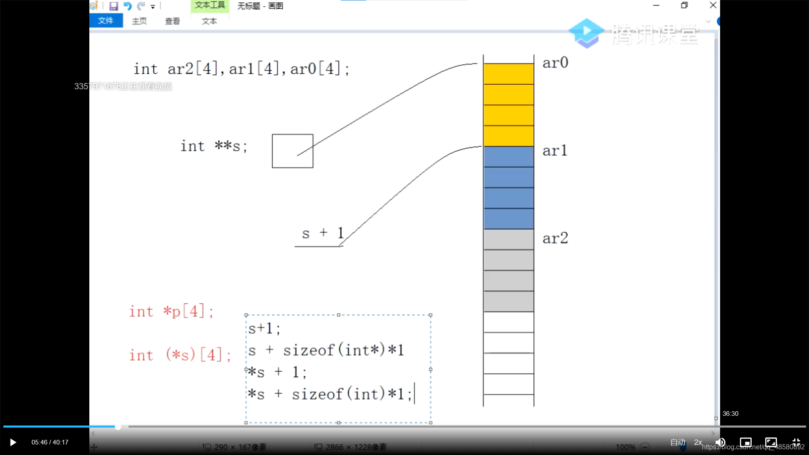This screenshot has height=455, width=809.
Task: Click the 's + 1' label on the canvas
Action: click(x=323, y=233)
